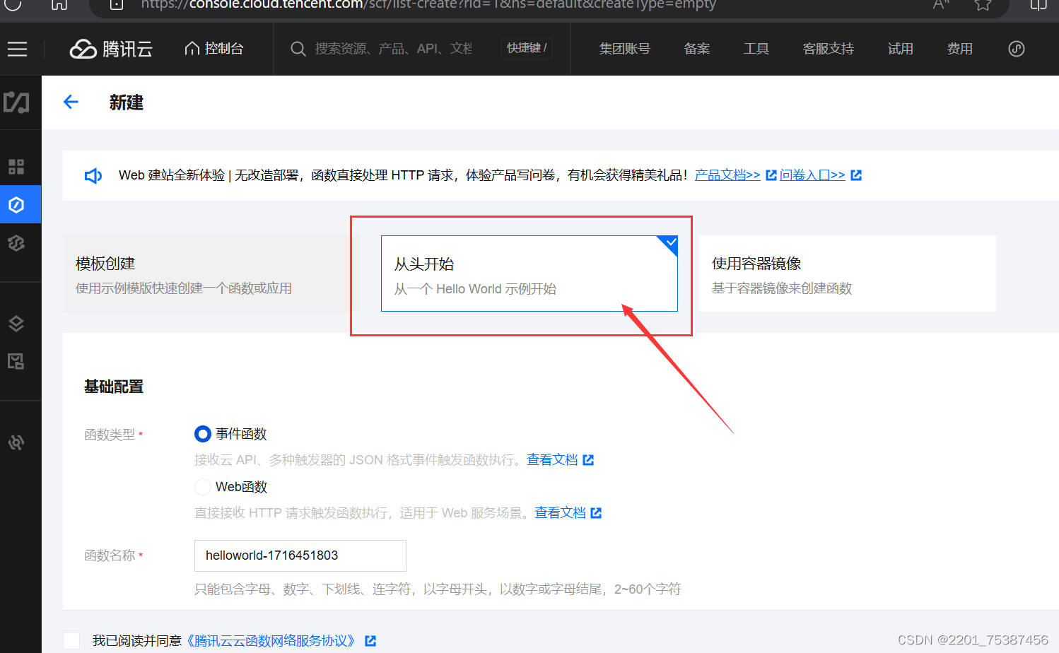The height and width of the screenshot is (653, 1059).
Task: Click the browser read-aloud A icon
Action: coord(940,5)
